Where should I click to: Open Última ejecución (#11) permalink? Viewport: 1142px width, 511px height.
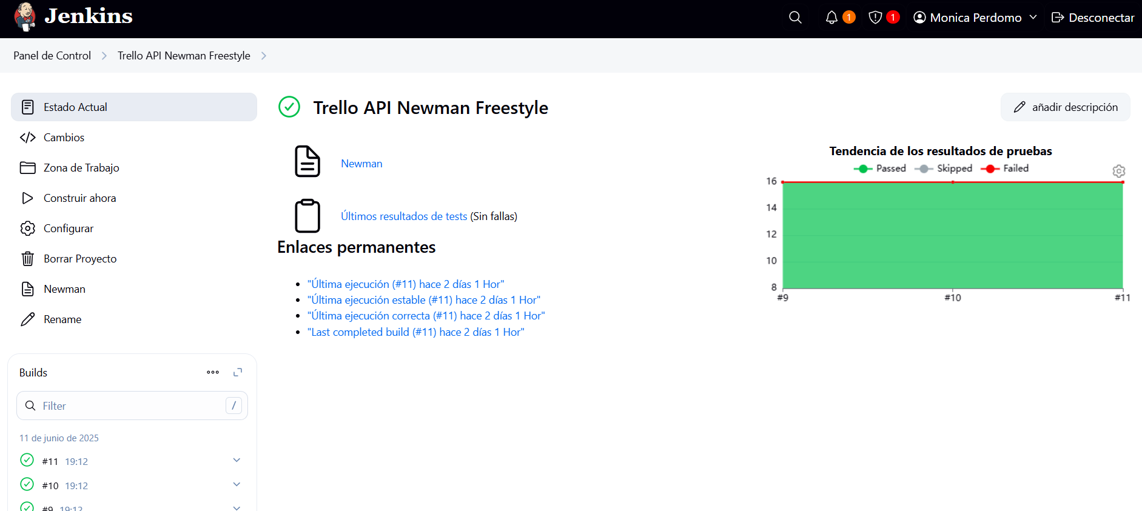click(x=406, y=284)
